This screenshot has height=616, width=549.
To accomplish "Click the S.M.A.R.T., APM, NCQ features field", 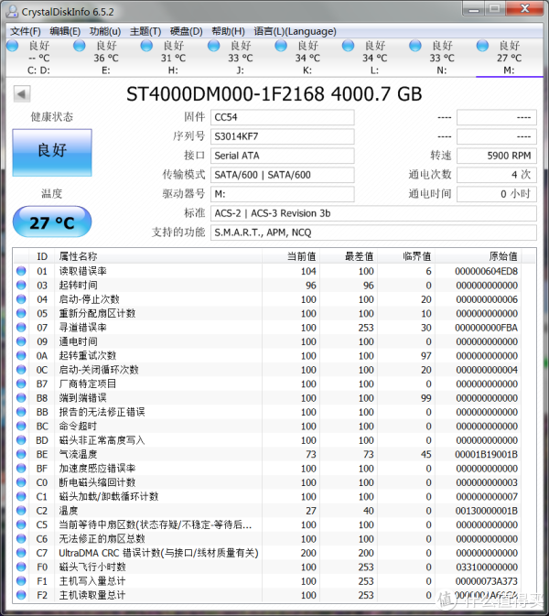I will tap(373, 233).
